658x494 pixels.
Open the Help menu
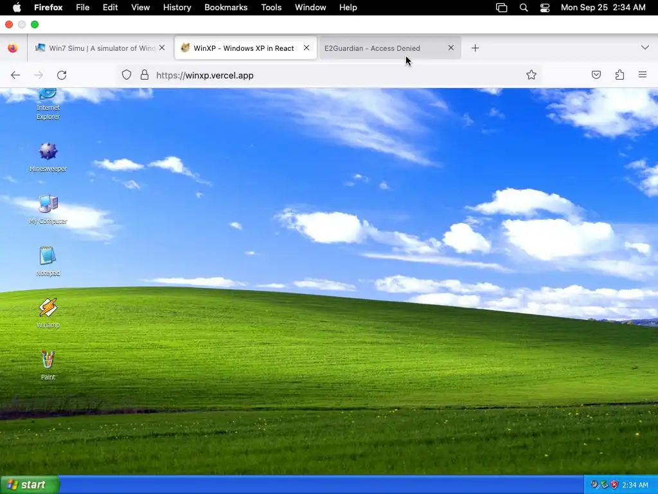click(348, 7)
